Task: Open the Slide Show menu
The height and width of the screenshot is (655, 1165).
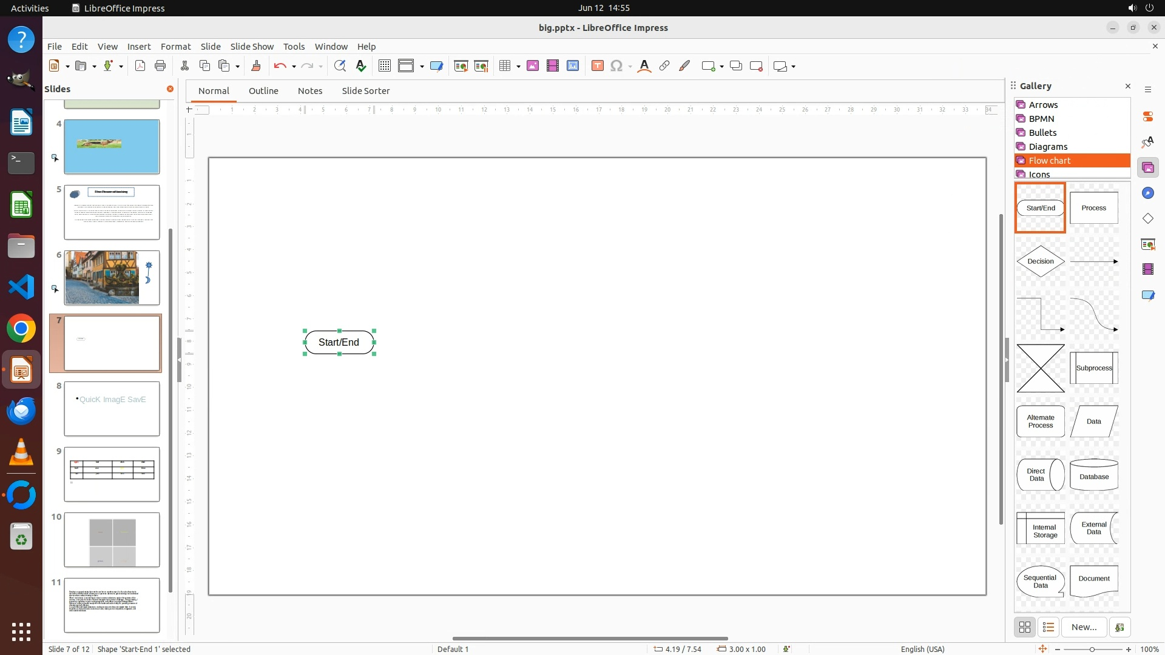Action: pyautogui.click(x=252, y=47)
